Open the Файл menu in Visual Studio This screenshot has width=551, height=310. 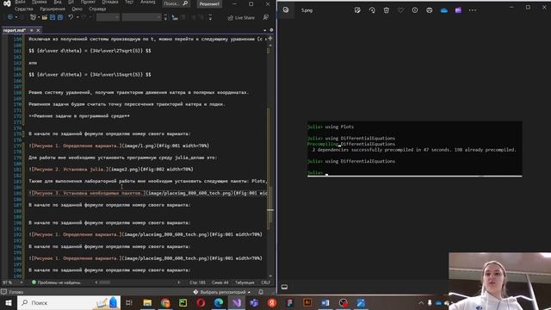click(20, 2)
